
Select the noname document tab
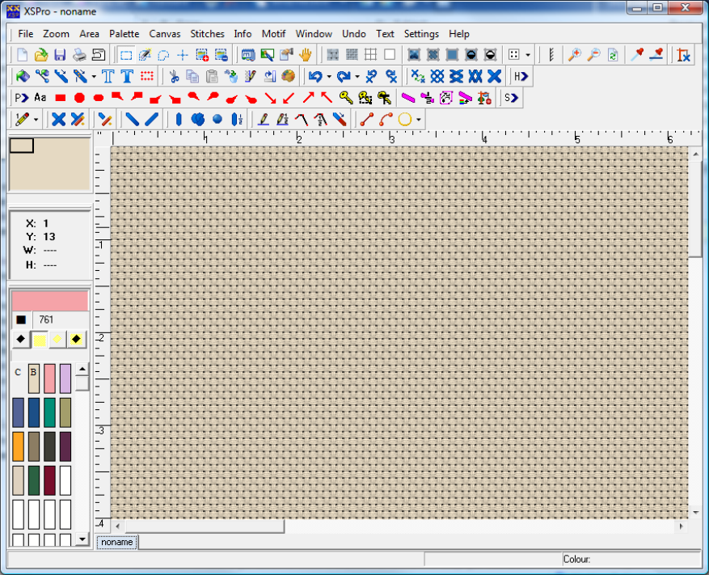[116, 542]
